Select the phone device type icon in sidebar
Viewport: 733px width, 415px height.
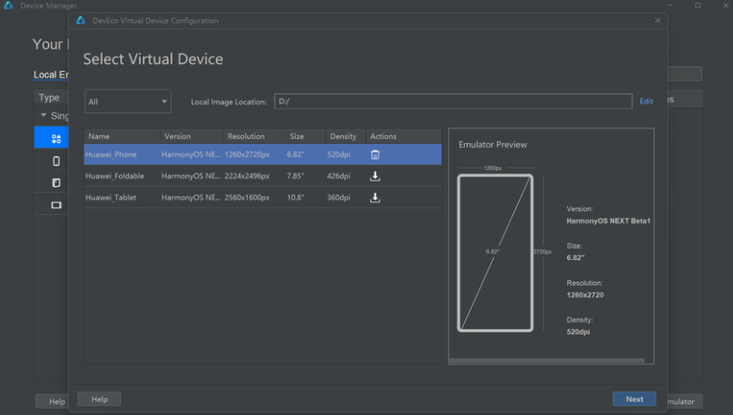tap(56, 161)
